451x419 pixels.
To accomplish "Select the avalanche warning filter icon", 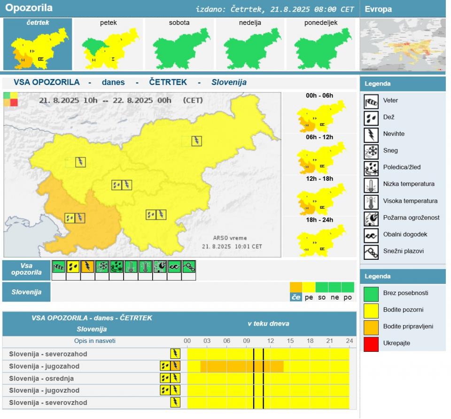I will [189, 267].
